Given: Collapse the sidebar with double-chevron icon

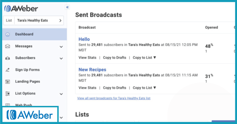Looking at the screenshot, I should pyautogui.click(x=67, y=7).
